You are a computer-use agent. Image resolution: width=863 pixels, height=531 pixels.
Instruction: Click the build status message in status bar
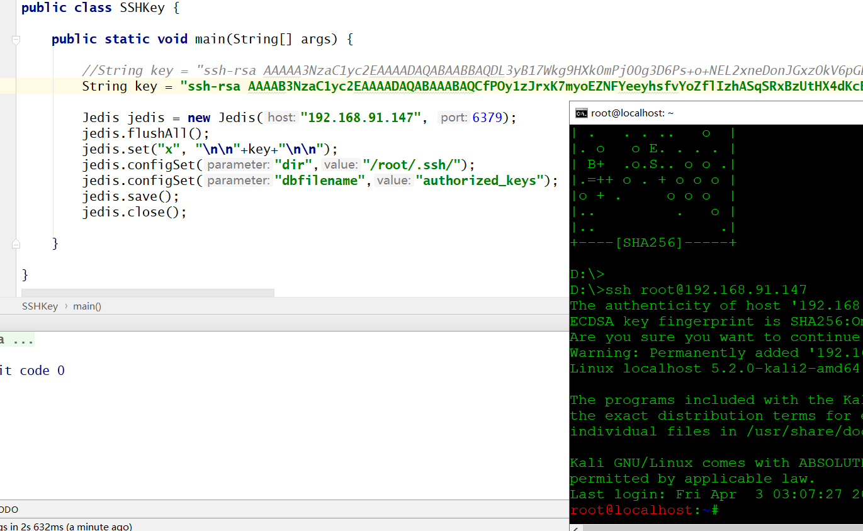[65, 527]
